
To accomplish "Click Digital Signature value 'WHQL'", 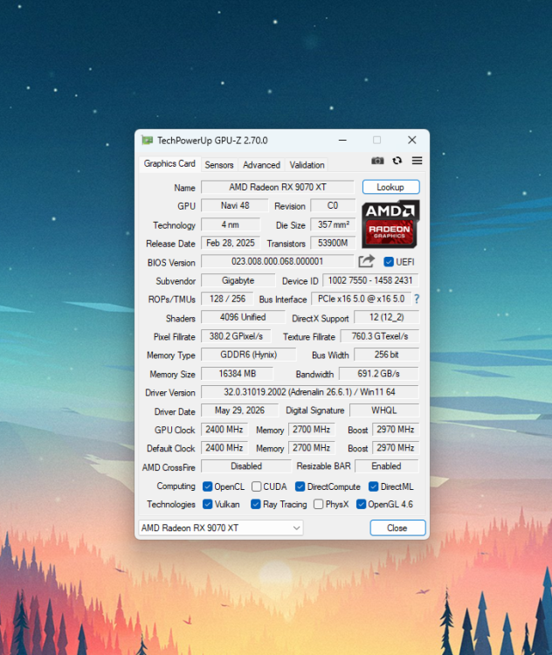I will (384, 410).
